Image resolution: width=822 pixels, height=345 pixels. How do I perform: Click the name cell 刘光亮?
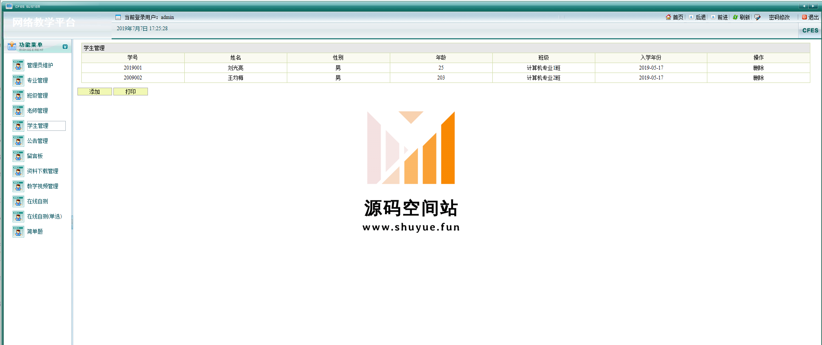[236, 68]
